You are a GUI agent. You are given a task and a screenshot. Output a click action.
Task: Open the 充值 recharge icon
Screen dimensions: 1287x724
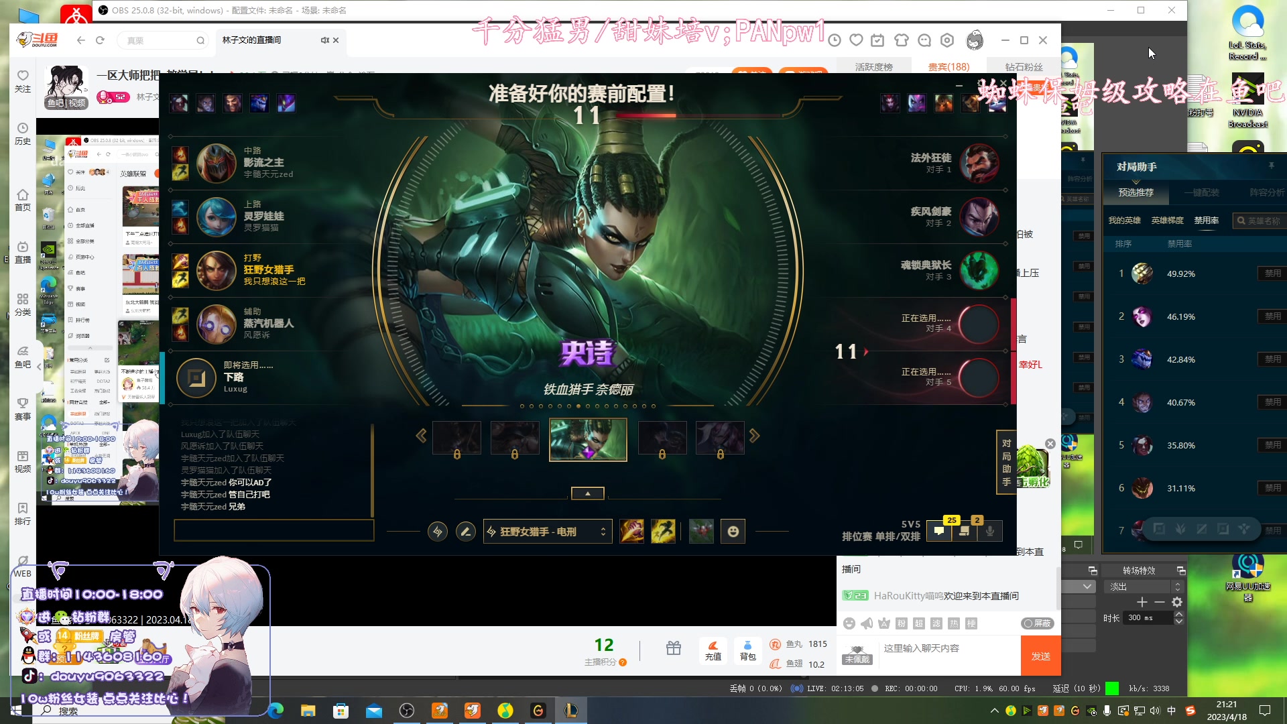pos(713,650)
